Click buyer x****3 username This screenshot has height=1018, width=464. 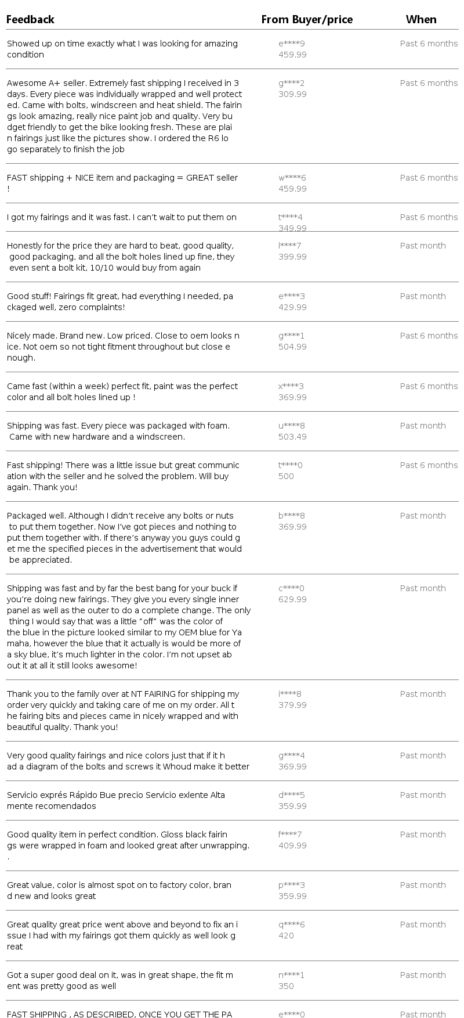click(x=291, y=386)
